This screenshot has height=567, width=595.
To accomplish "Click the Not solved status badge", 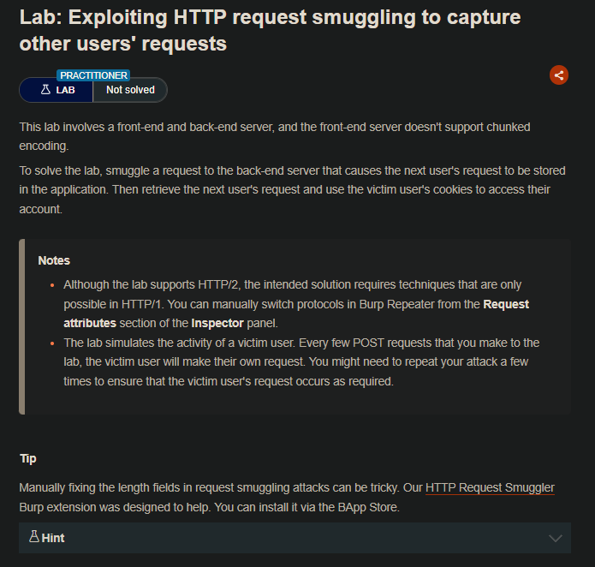I will [130, 89].
